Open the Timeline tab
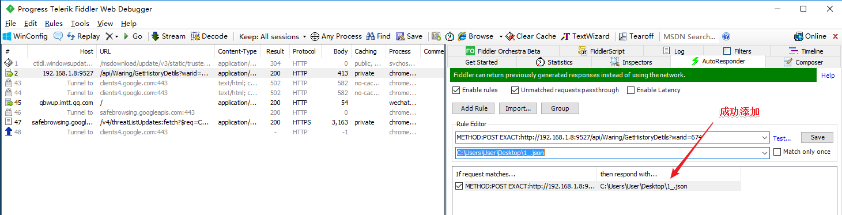 [806, 51]
